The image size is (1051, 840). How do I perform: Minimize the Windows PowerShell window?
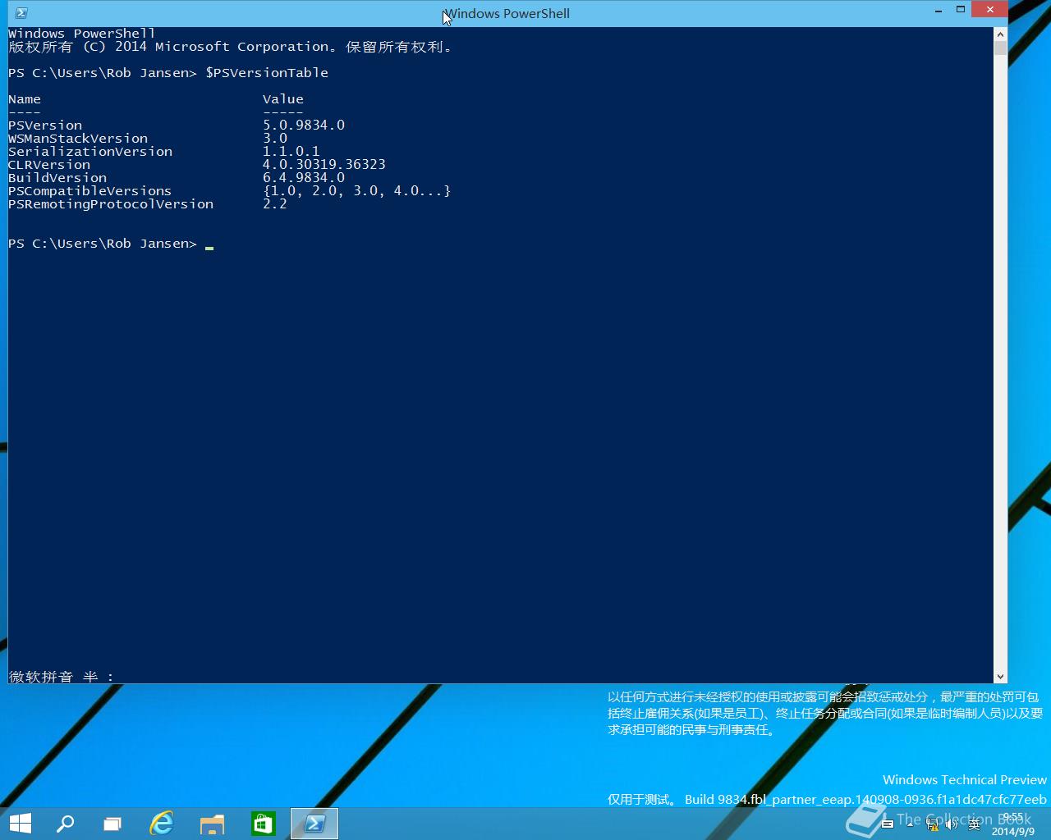click(939, 11)
